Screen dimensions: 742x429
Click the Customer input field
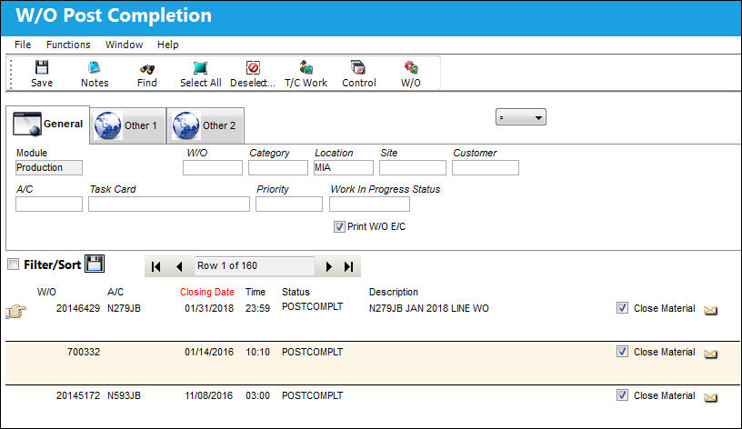(x=485, y=167)
